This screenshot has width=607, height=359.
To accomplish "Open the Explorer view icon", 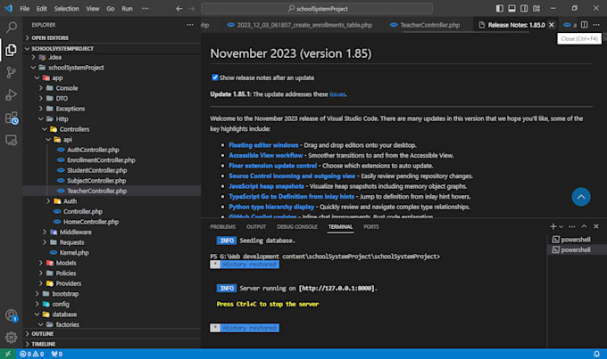I will click(x=12, y=50).
